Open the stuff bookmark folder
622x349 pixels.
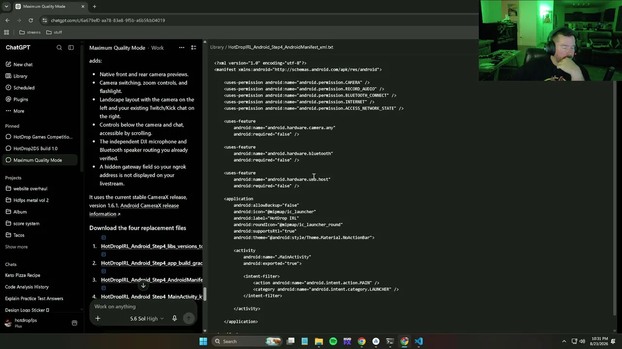54,32
